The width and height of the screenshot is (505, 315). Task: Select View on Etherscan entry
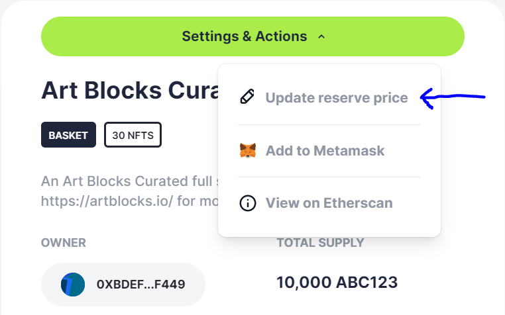(329, 203)
